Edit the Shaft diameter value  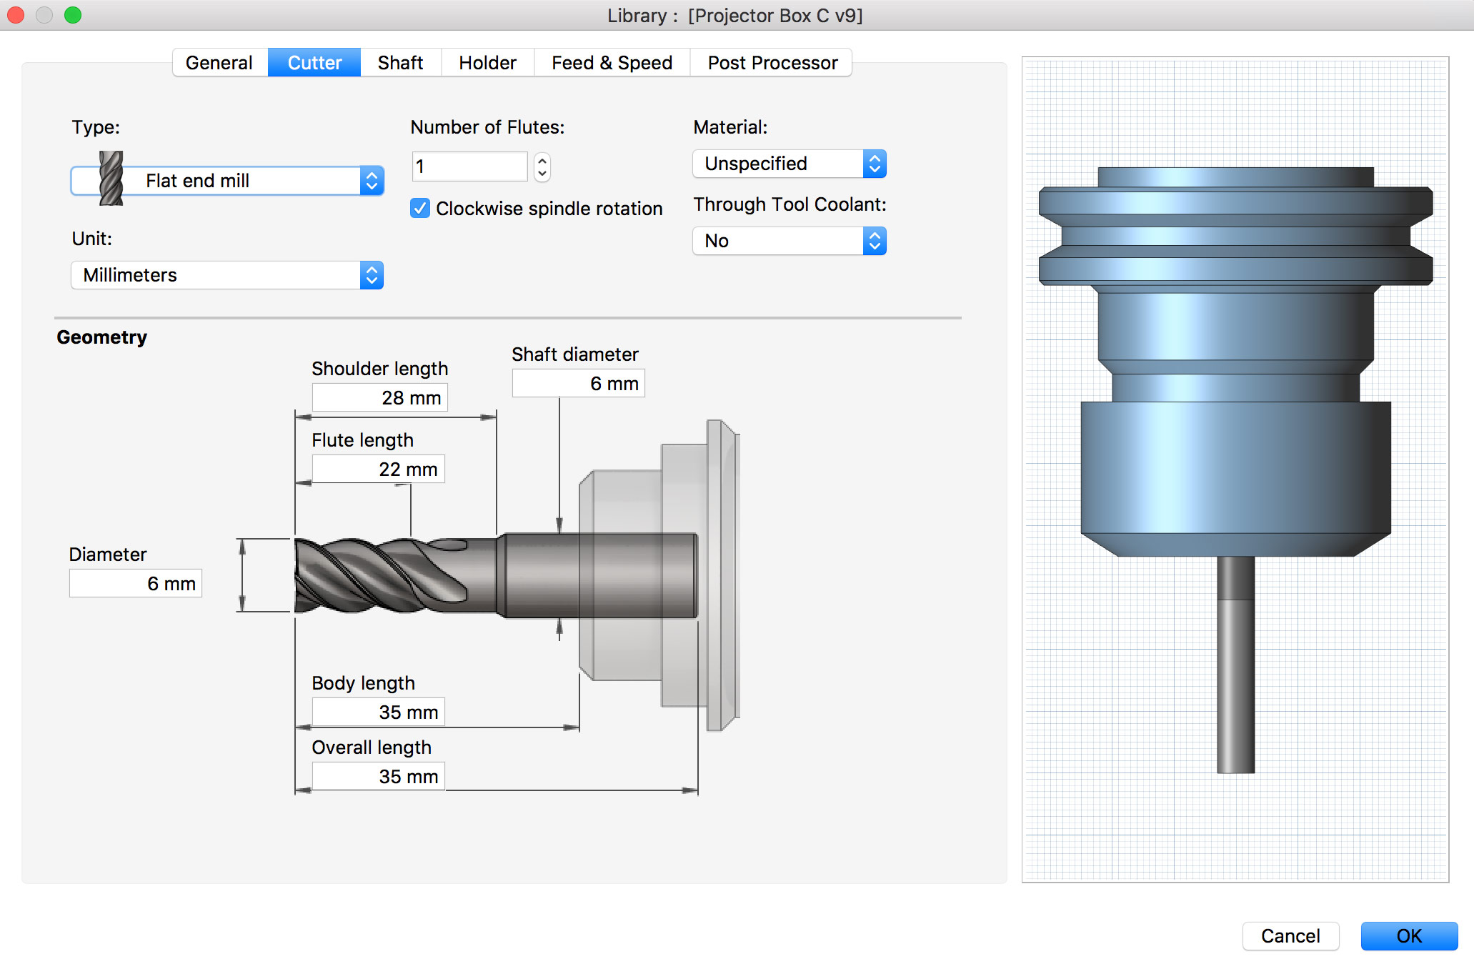tap(578, 382)
